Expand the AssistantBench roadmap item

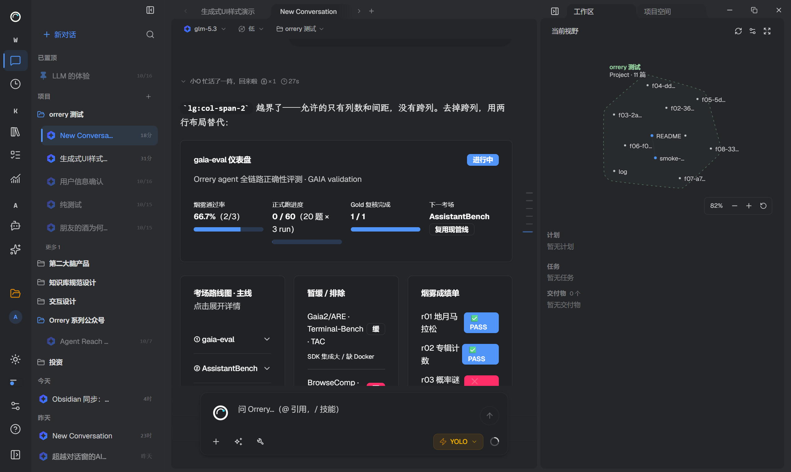(x=232, y=368)
